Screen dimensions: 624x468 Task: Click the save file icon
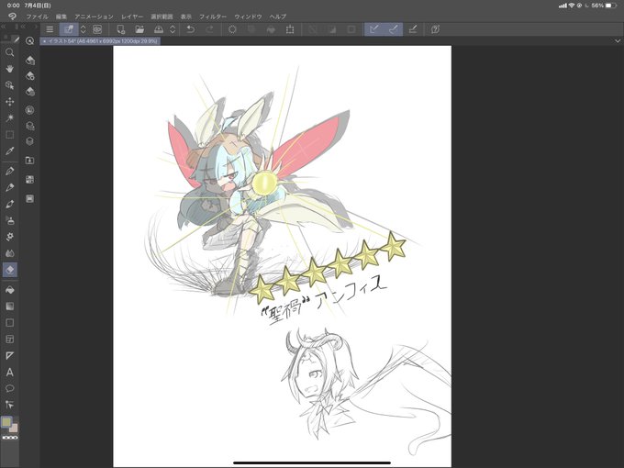click(x=159, y=29)
